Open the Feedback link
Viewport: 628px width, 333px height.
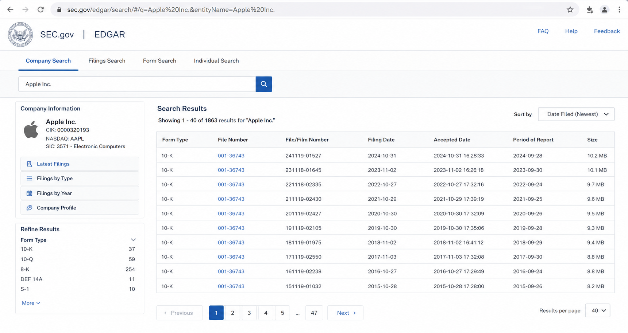(607, 31)
